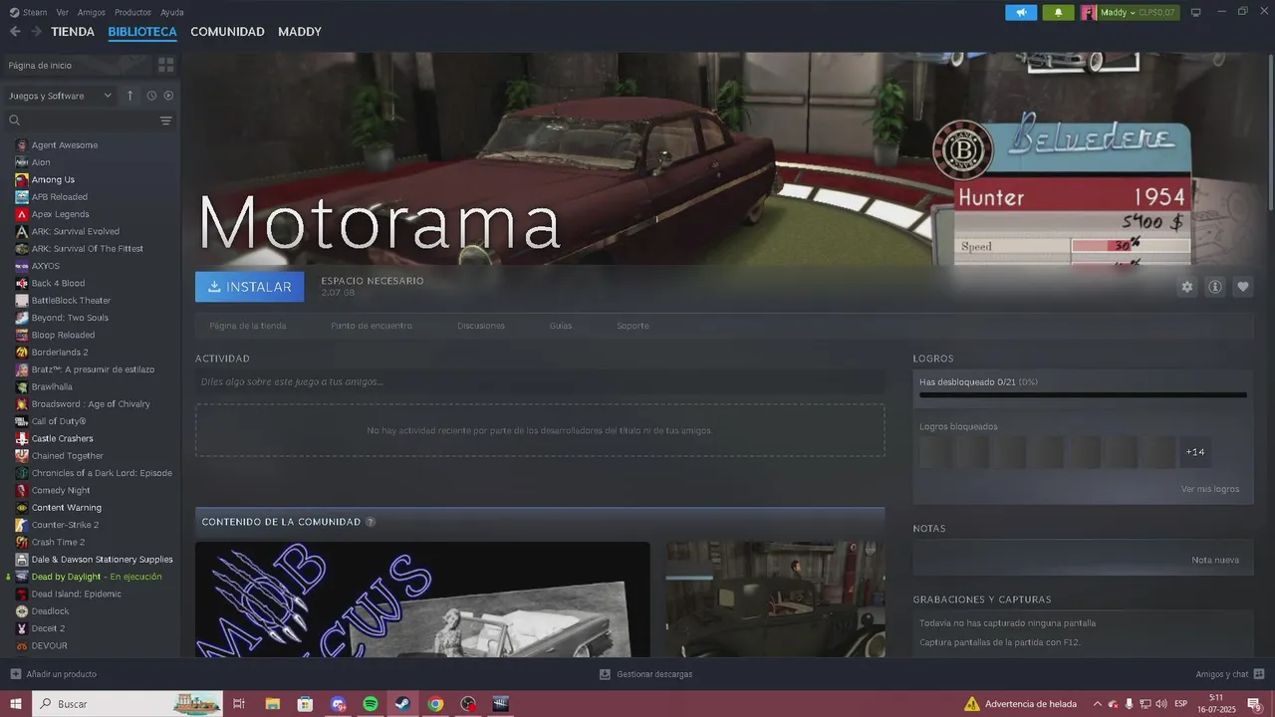Screen dimensions: 1275x717
Task: Click Windows taskbar Buscar search box
Action: pos(128,704)
